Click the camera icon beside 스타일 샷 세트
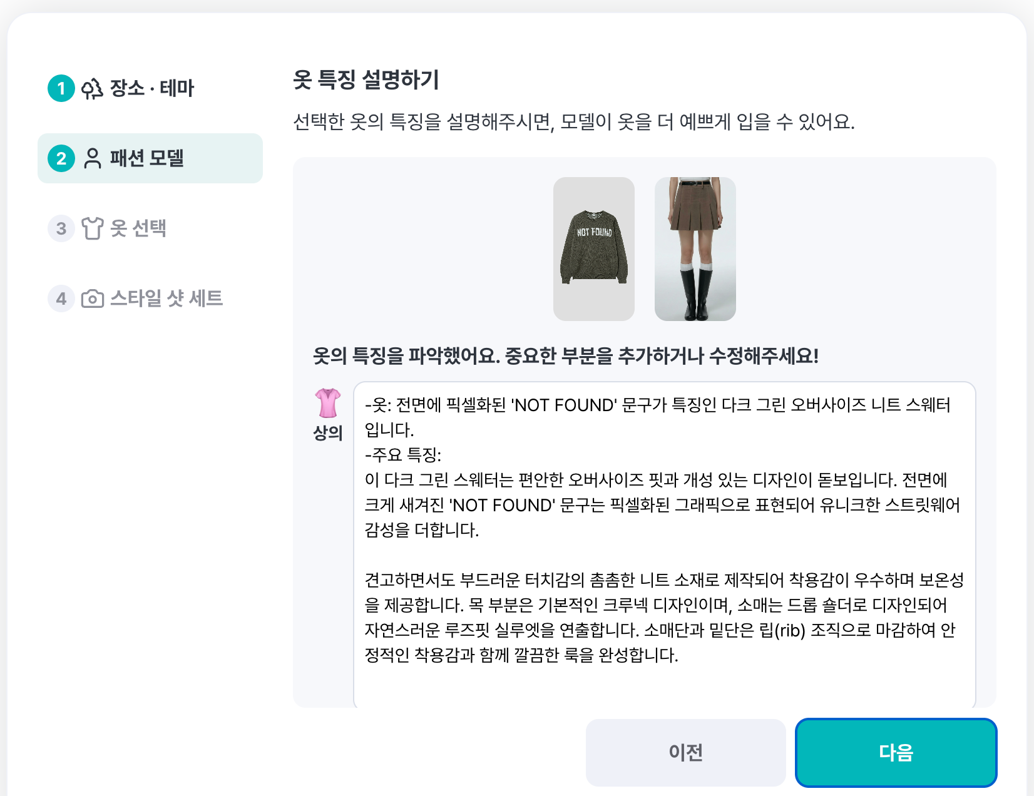The height and width of the screenshot is (796, 1034). [x=92, y=299]
